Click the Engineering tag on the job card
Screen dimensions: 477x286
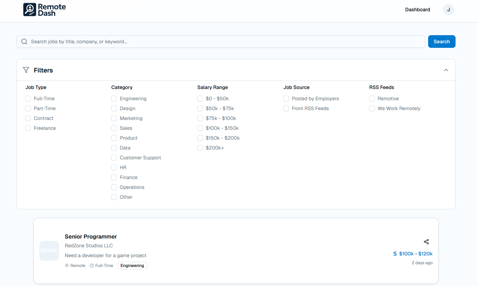[132, 265]
